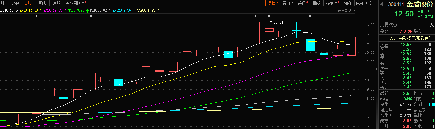Switch to the 60分钟 period tab
Viewport: 435px width, 129px height.
(13, 3)
